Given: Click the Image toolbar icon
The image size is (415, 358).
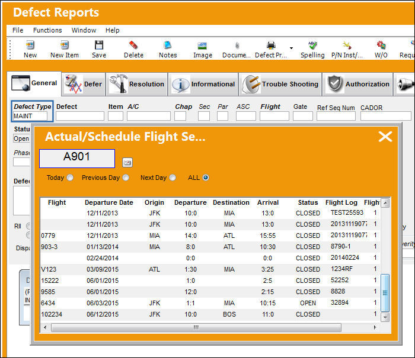Looking at the screenshot, I should pyautogui.click(x=202, y=46).
